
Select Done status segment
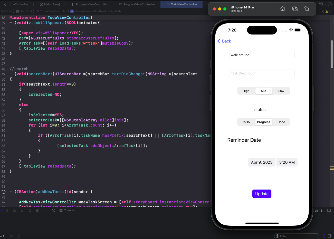281,122
